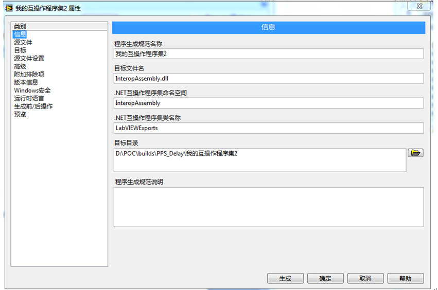Image resolution: width=438 pixels, height=290 pixels.
Task: Switch to the 预览 category
Action: click(20, 115)
